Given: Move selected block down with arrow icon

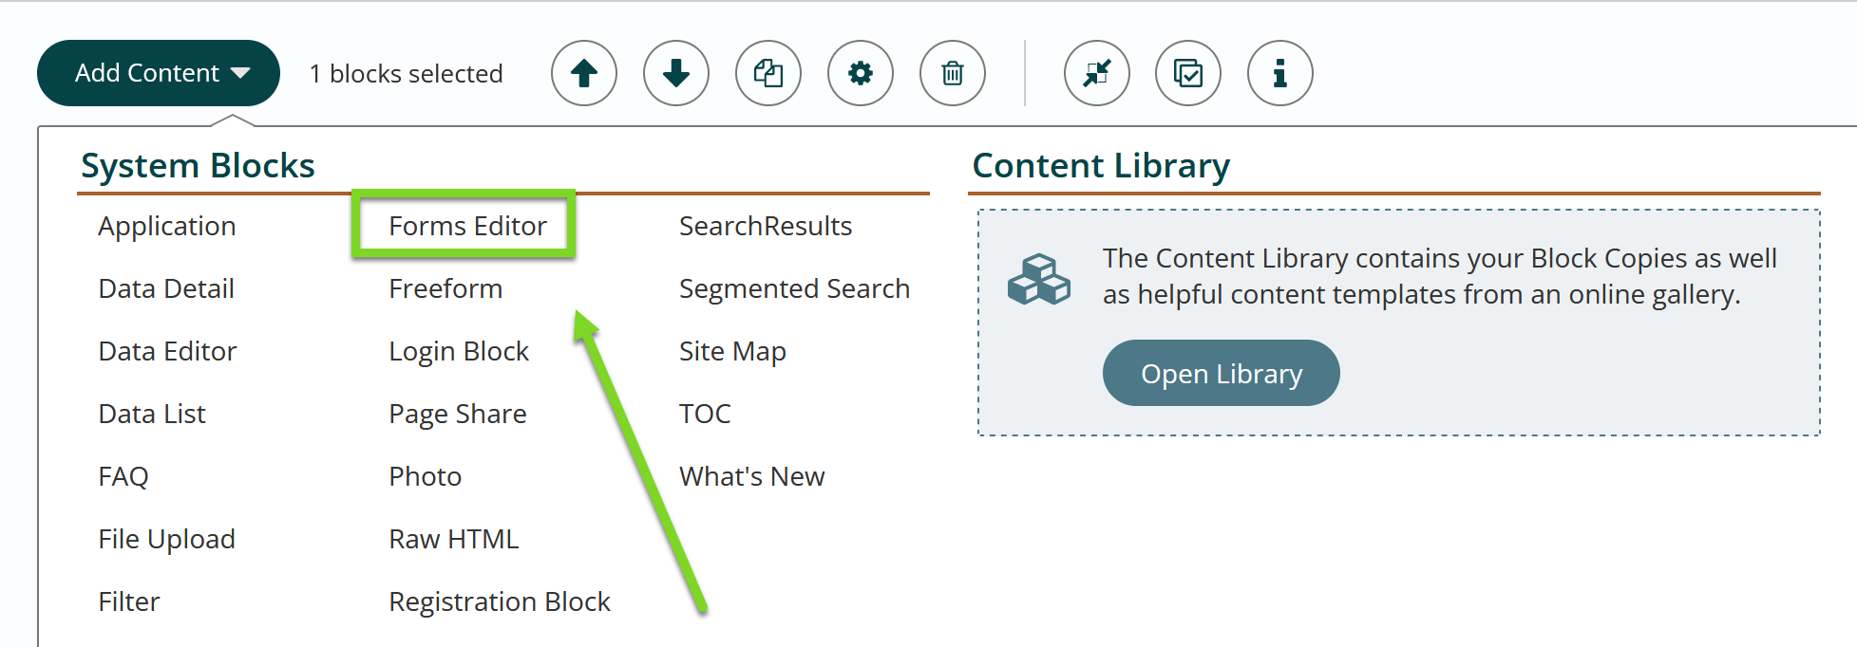Looking at the screenshot, I should point(676,73).
